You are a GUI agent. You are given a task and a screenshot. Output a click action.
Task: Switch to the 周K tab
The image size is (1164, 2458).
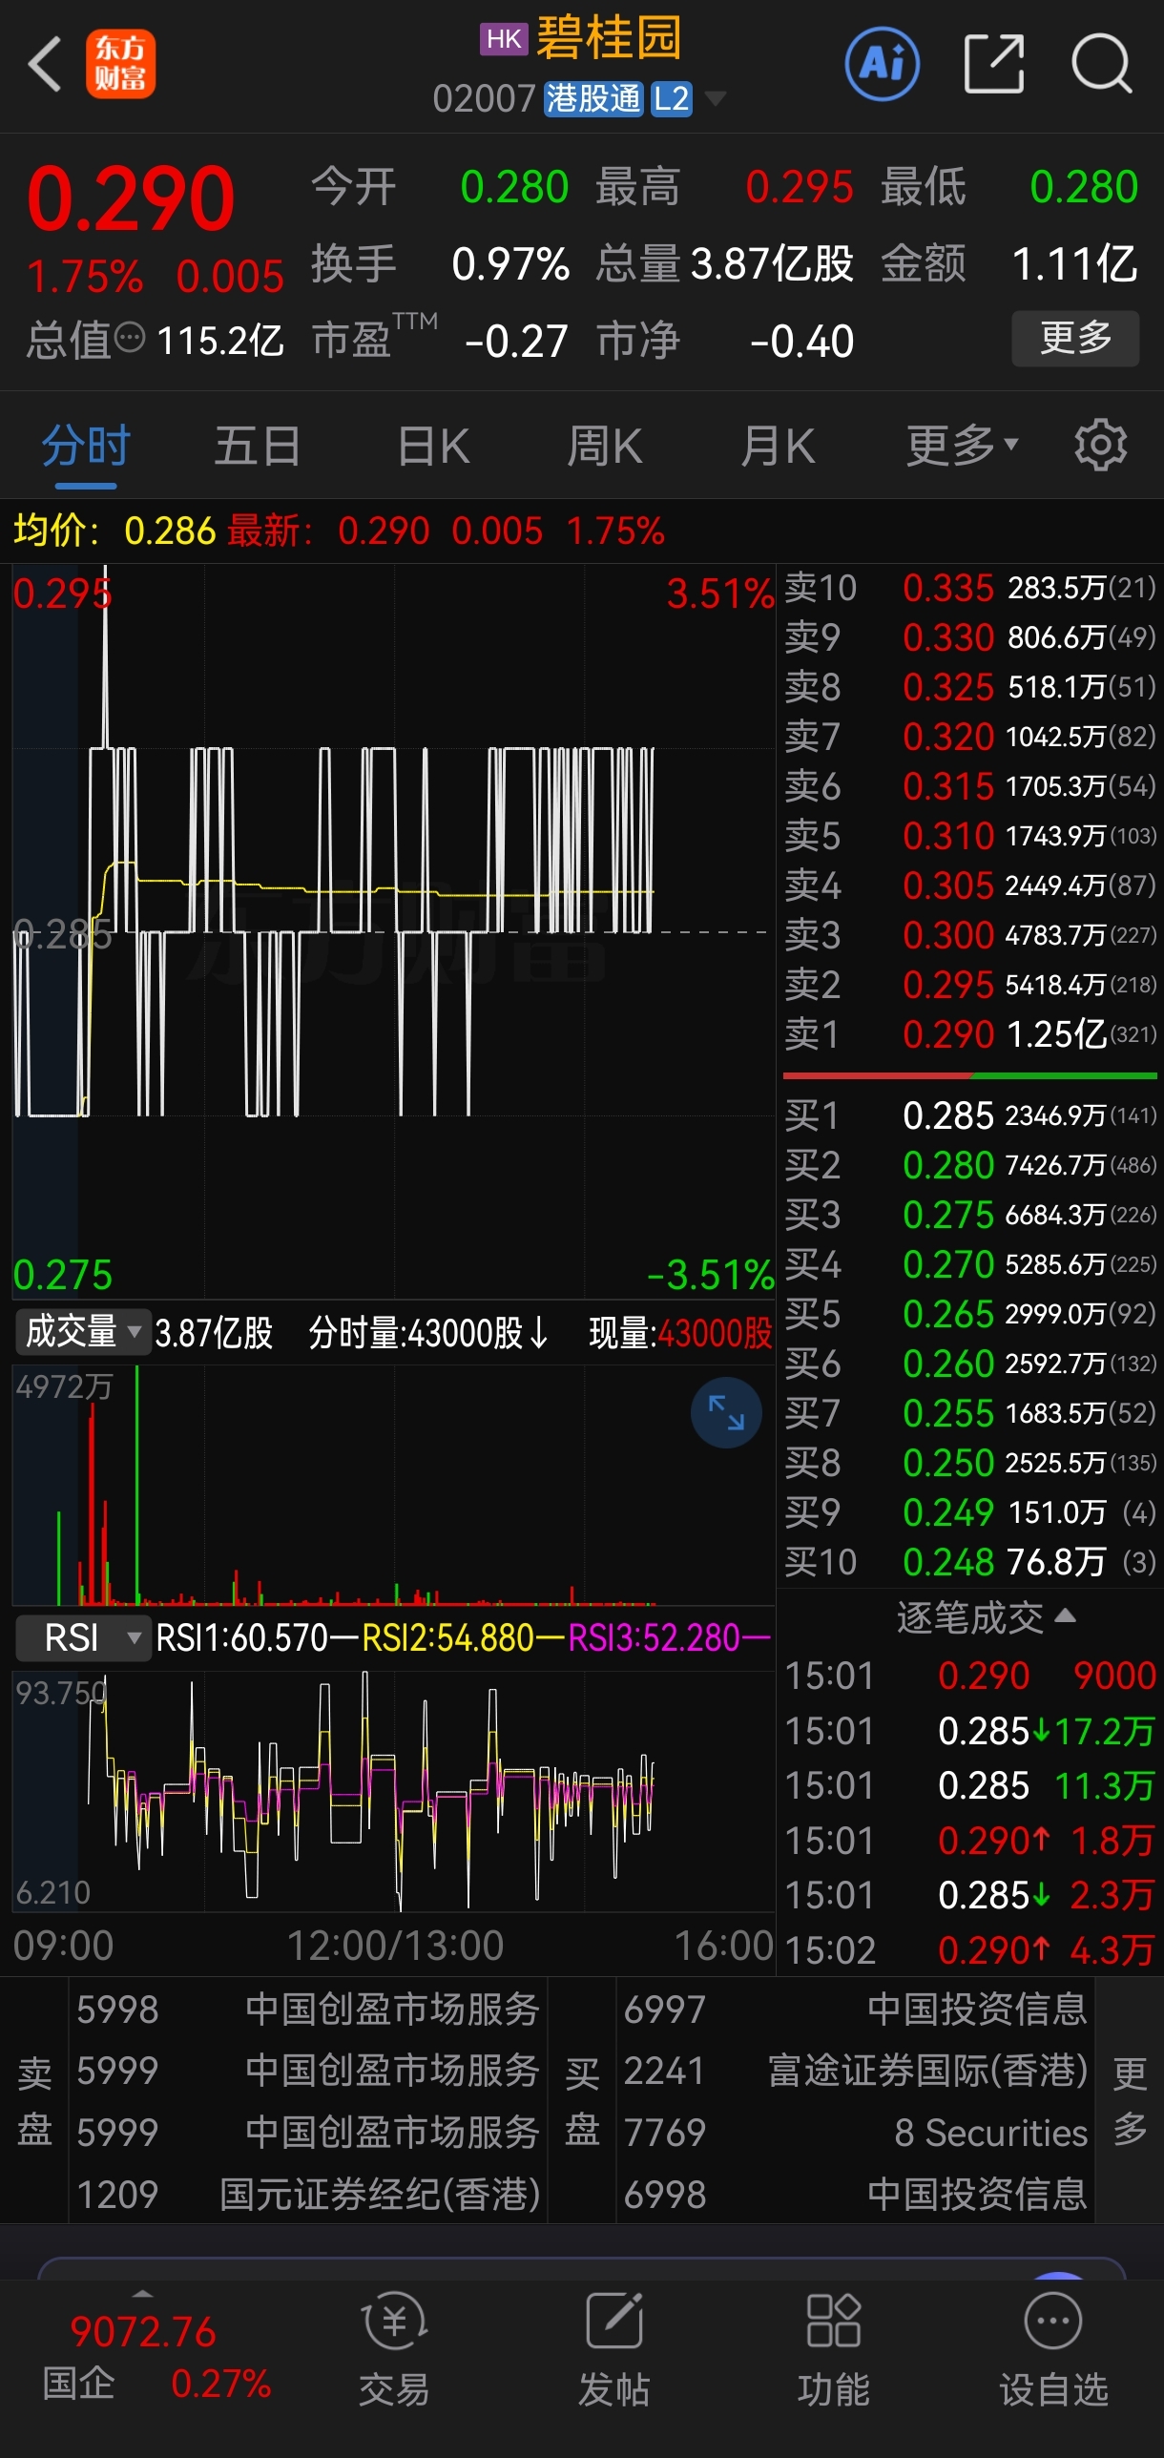pos(604,445)
